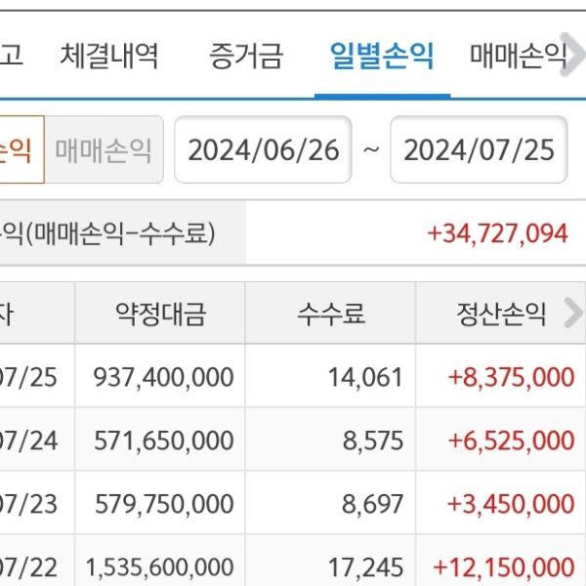Viewport: 586px width, 586px height.
Task: Click the 수수료 column header
Action: point(331,314)
